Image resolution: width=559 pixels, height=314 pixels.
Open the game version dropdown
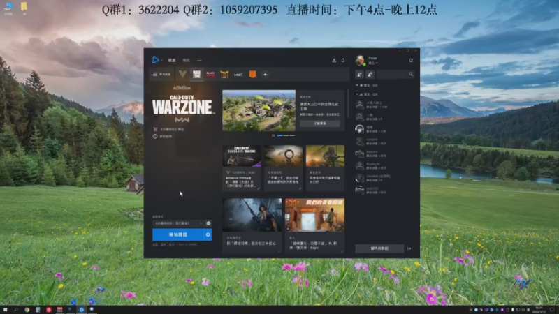[178, 223]
